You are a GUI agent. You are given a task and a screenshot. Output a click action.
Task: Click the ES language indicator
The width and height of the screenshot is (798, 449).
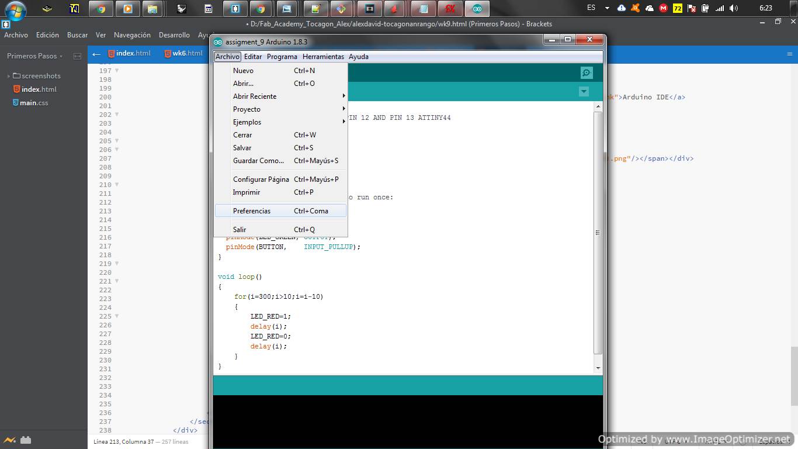(x=591, y=8)
